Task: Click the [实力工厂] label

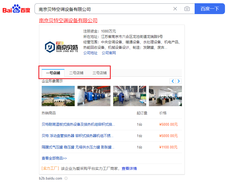Action: (x=50, y=168)
